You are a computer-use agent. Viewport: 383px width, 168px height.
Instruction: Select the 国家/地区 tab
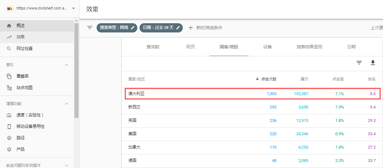(229, 47)
